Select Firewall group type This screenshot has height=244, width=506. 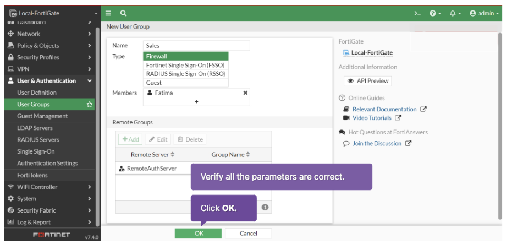coord(186,56)
